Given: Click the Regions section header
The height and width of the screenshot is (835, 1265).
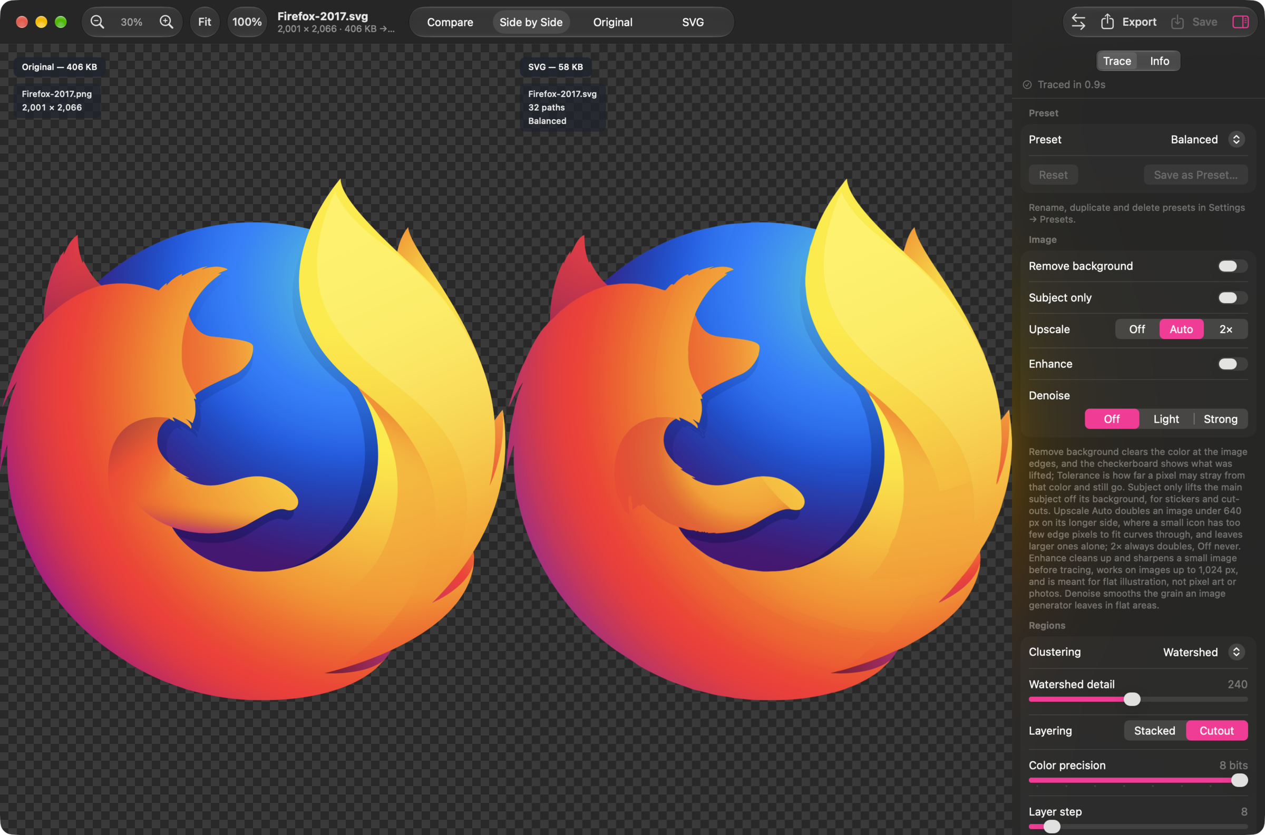Looking at the screenshot, I should 1047,625.
